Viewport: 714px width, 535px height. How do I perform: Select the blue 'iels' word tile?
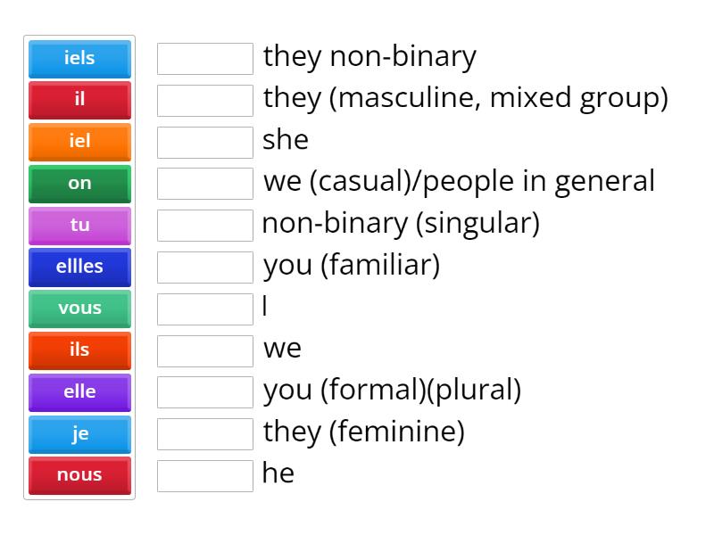(79, 59)
